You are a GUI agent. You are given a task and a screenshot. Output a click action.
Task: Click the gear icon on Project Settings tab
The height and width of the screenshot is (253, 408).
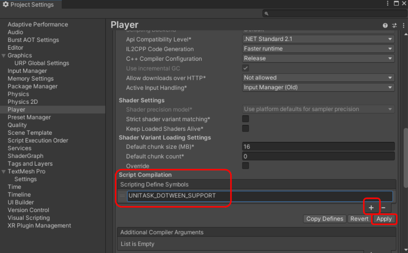[5, 4]
